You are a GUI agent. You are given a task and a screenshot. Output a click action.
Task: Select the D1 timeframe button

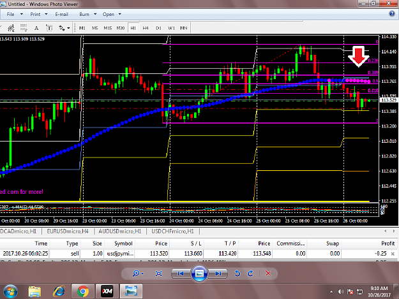tap(158, 28)
